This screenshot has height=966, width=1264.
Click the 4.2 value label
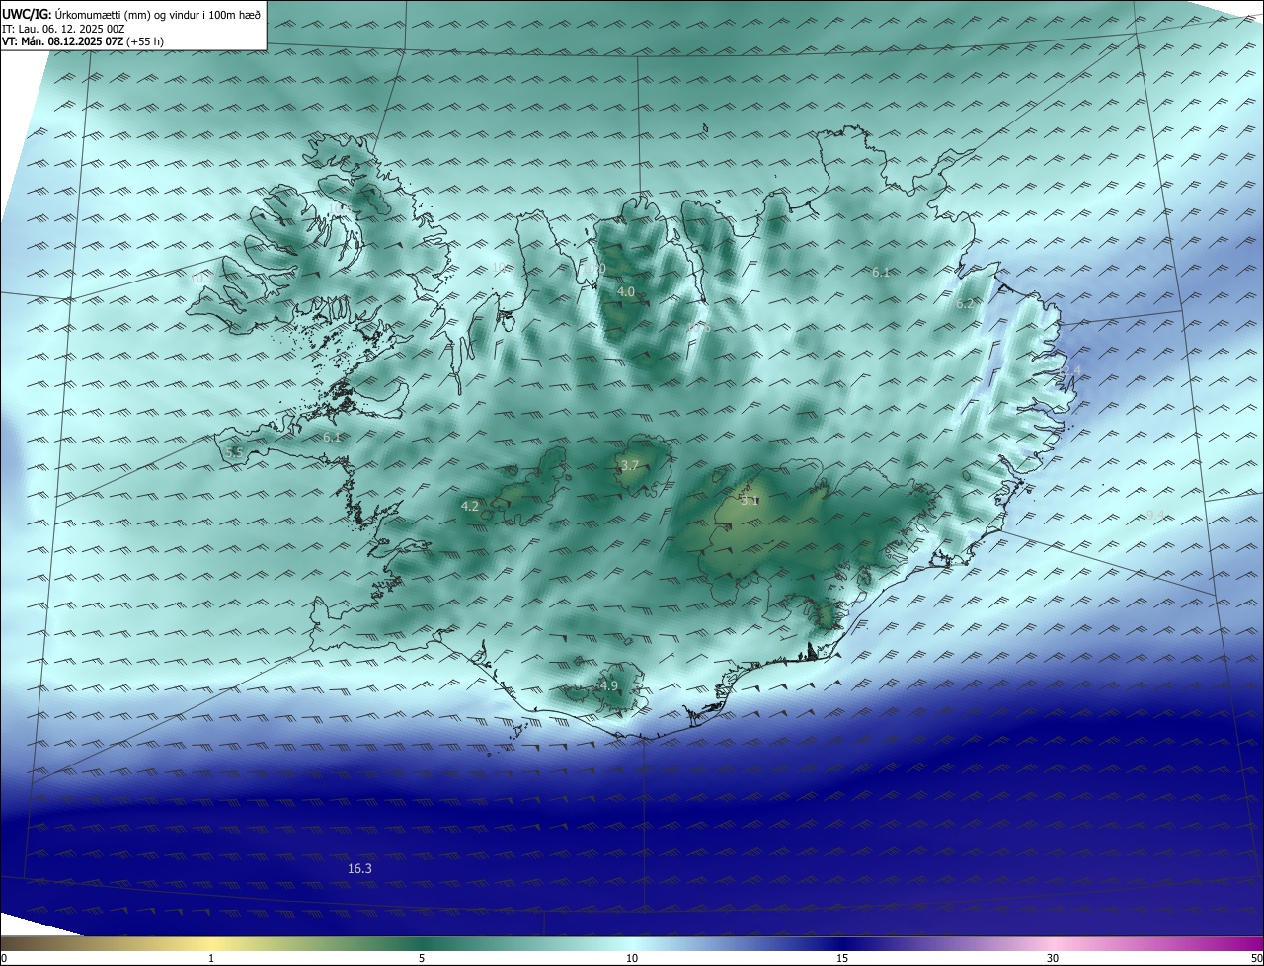[x=470, y=506]
